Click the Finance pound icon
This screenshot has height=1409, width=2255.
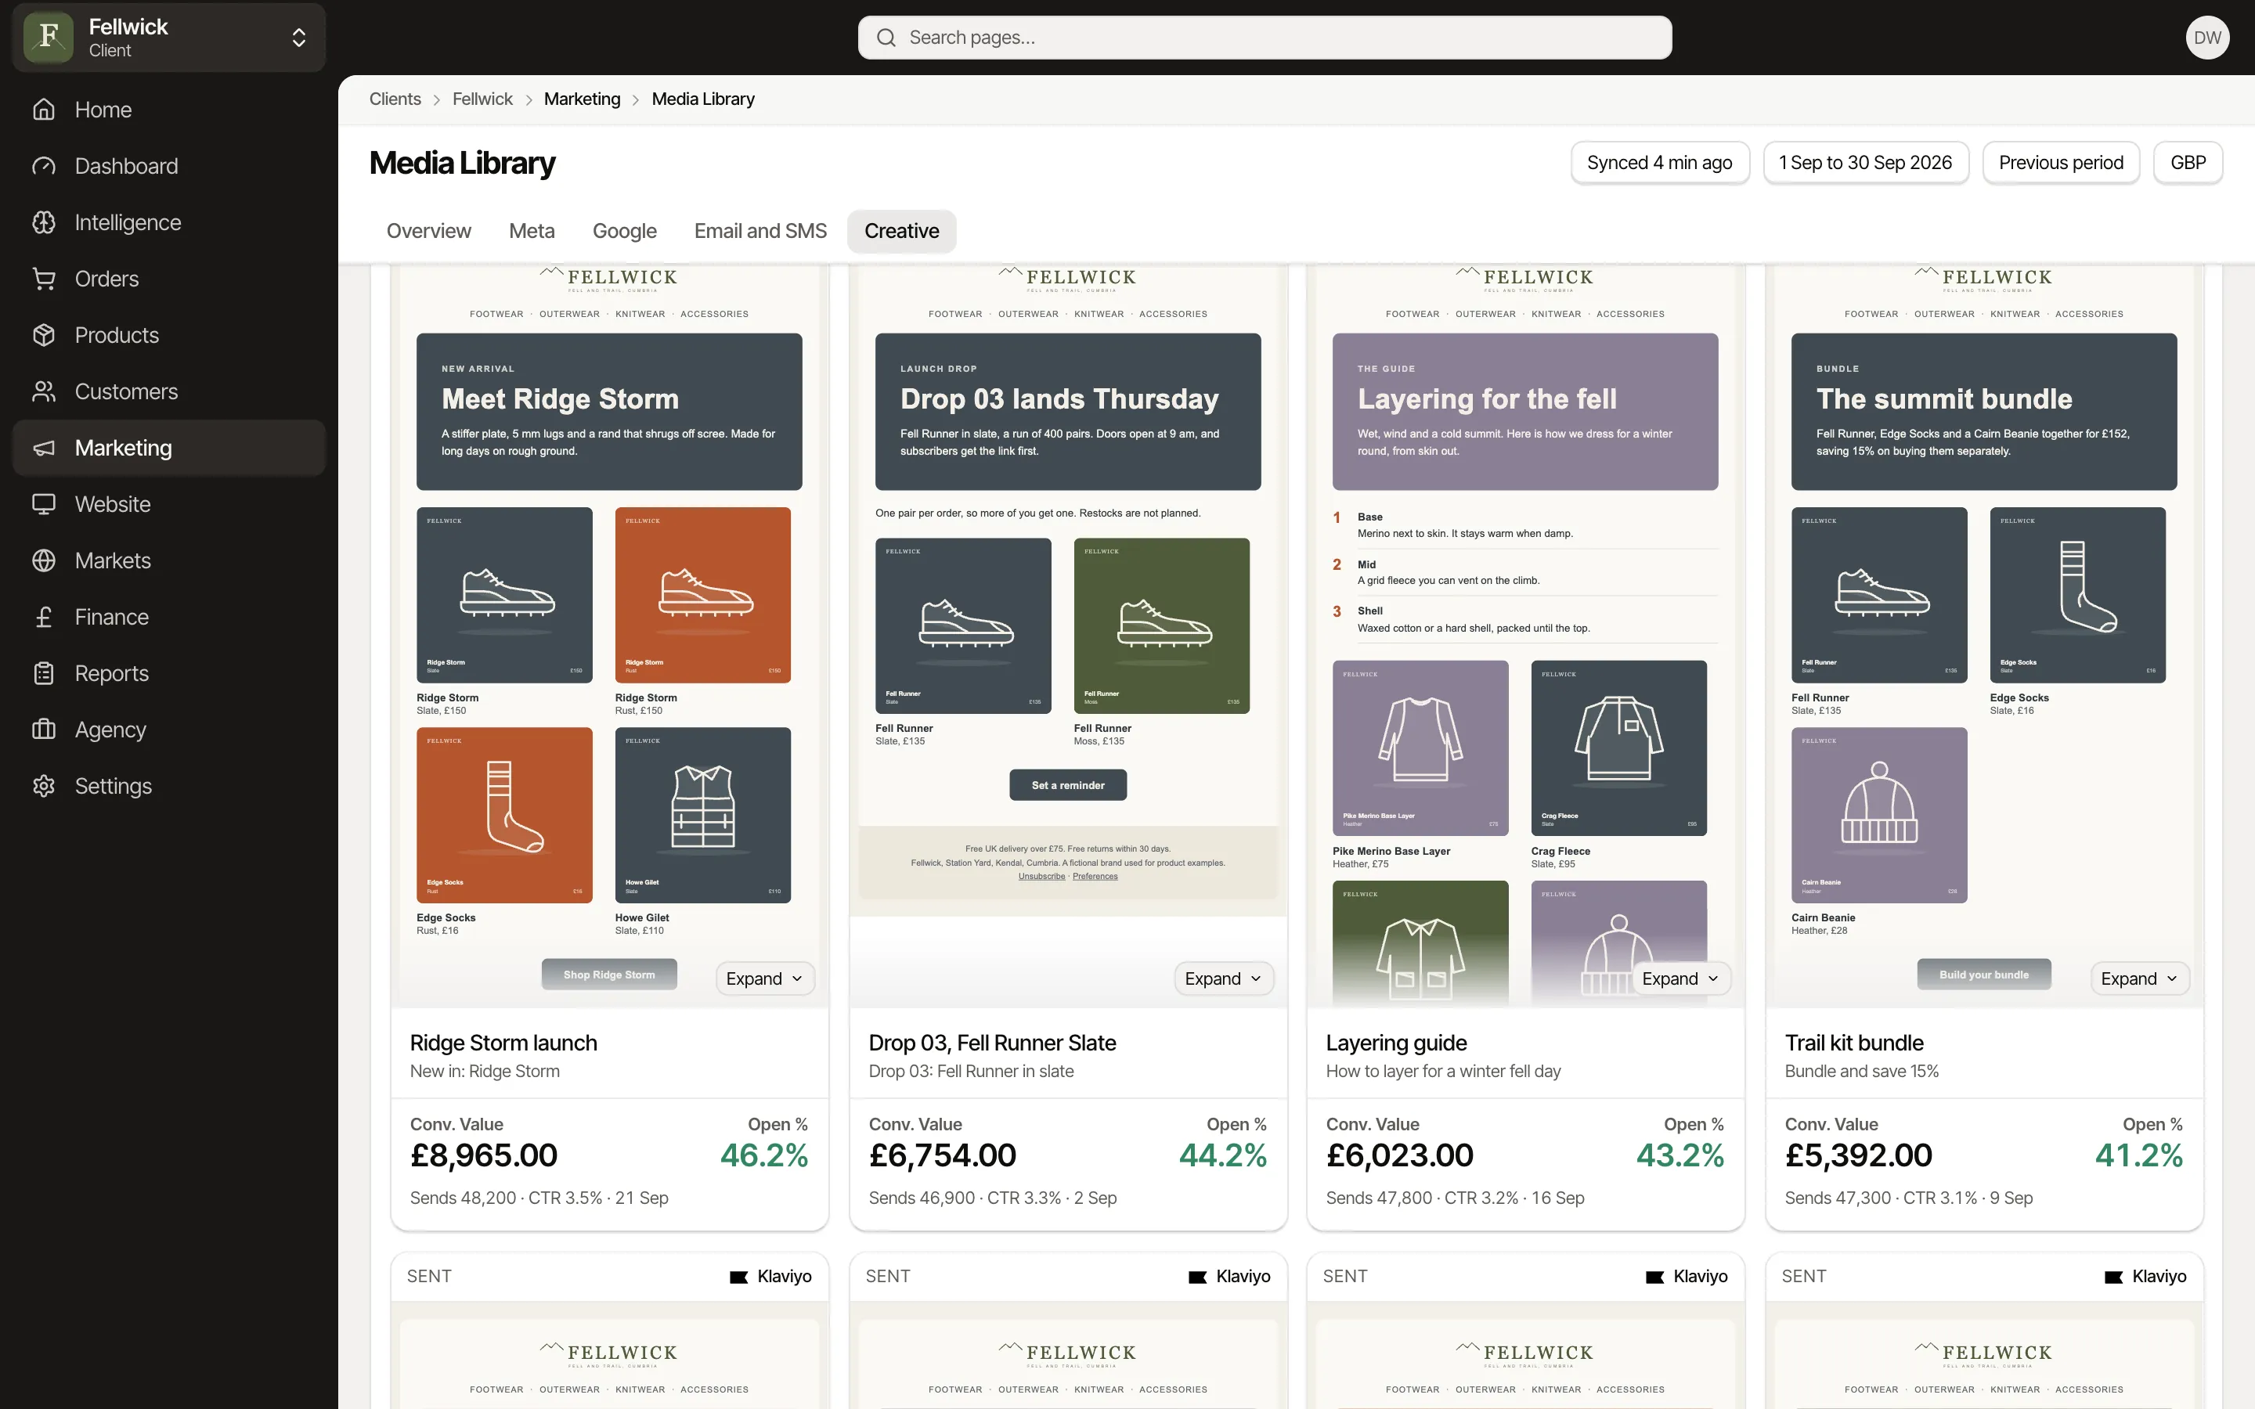pos(44,617)
